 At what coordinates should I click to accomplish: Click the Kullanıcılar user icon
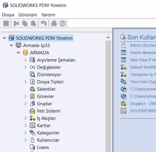[x=32, y=140]
